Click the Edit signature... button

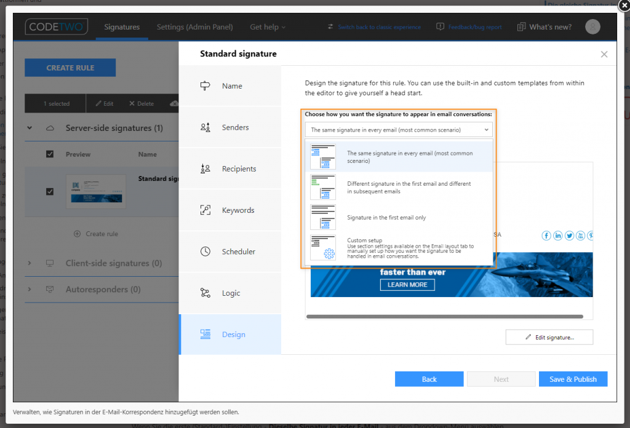pyautogui.click(x=549, y=337)
